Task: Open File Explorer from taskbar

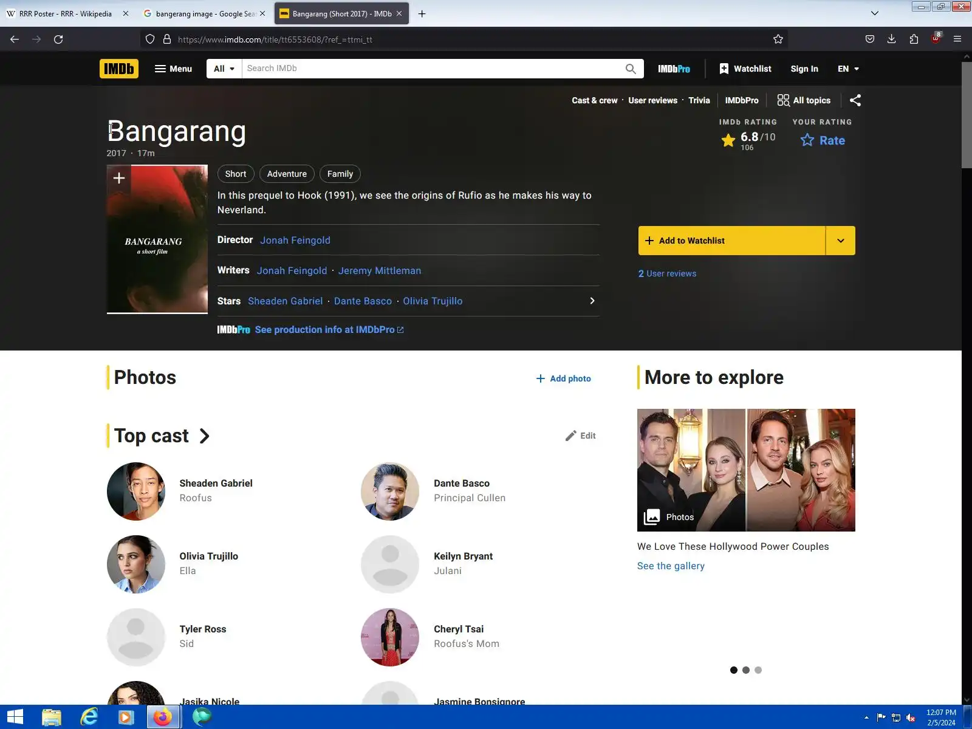Action: (x=52, y=717)
